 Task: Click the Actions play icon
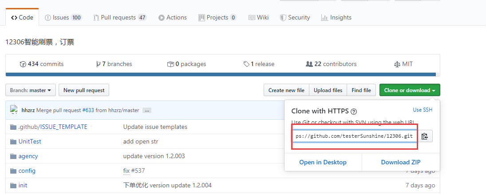[x=162, y=18]
